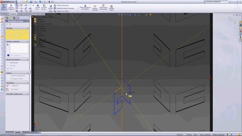This screenshot has height=136, width=242.
Task: Expand the Paramètres additionnels section
Action: pos(28,94)
